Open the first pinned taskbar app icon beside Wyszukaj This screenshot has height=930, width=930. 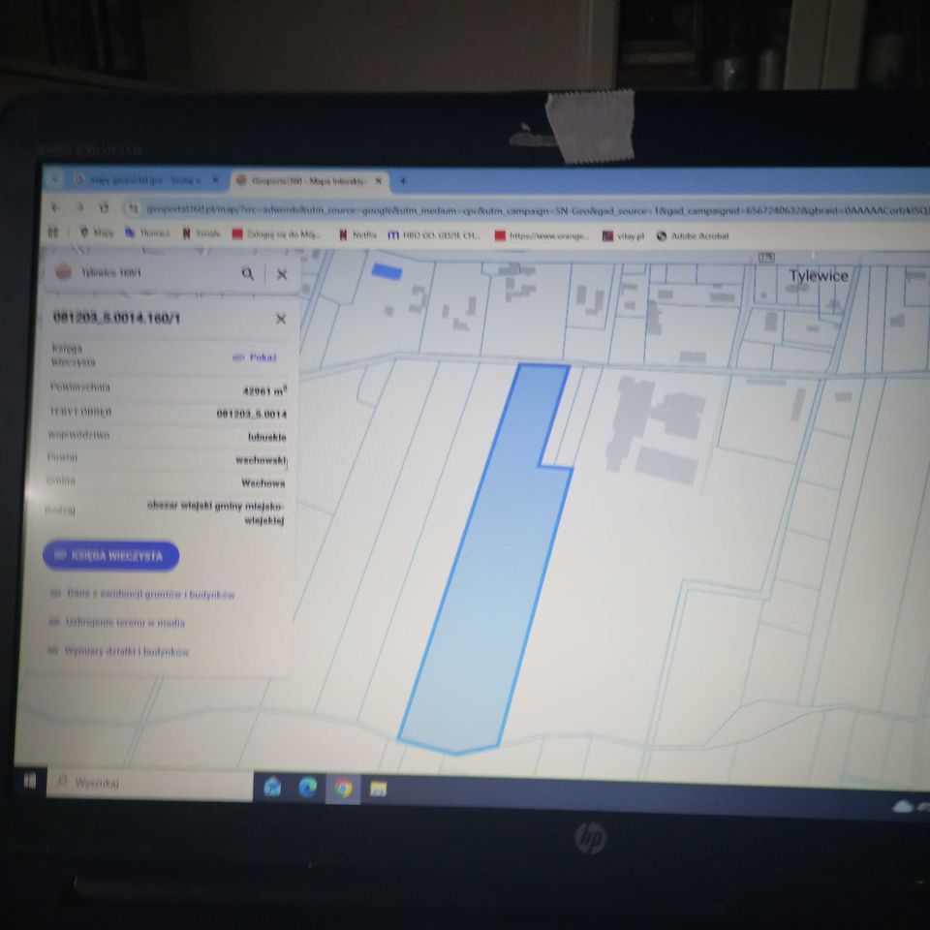(272, 786)
